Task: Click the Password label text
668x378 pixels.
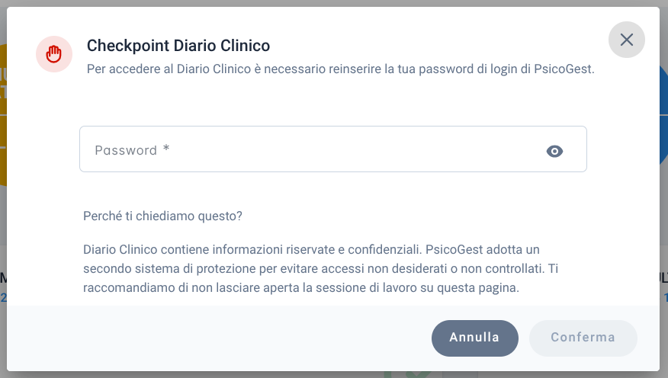Action: click(126, 150)
